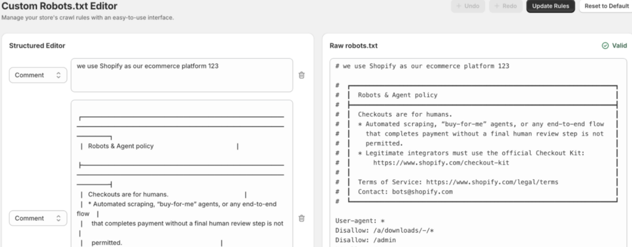The width and height of the screenshot is (632, 247).
Task: Click the Undo button
Action: pyautogui.click(x=468, y=6)
